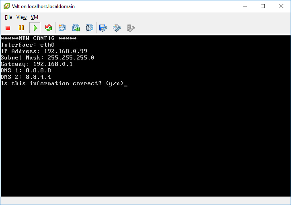The image size is (291, 205).
Task: Click the 'DNS 1: 8.8.8.8' line
Action: 26,70
